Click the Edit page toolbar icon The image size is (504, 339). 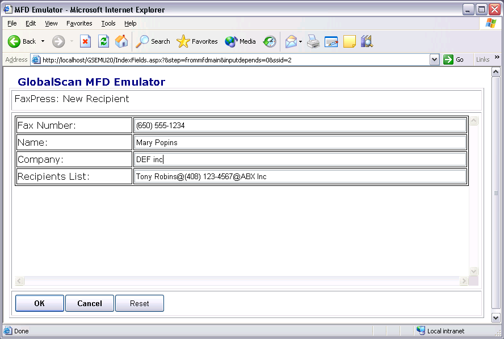[x=331, y=41]
